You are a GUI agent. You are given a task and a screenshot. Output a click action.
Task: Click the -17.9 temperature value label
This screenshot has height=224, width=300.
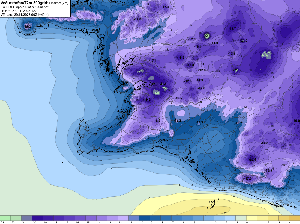click(188, 81)
